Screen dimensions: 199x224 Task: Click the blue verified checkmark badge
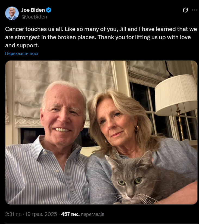tap(49, 10)
